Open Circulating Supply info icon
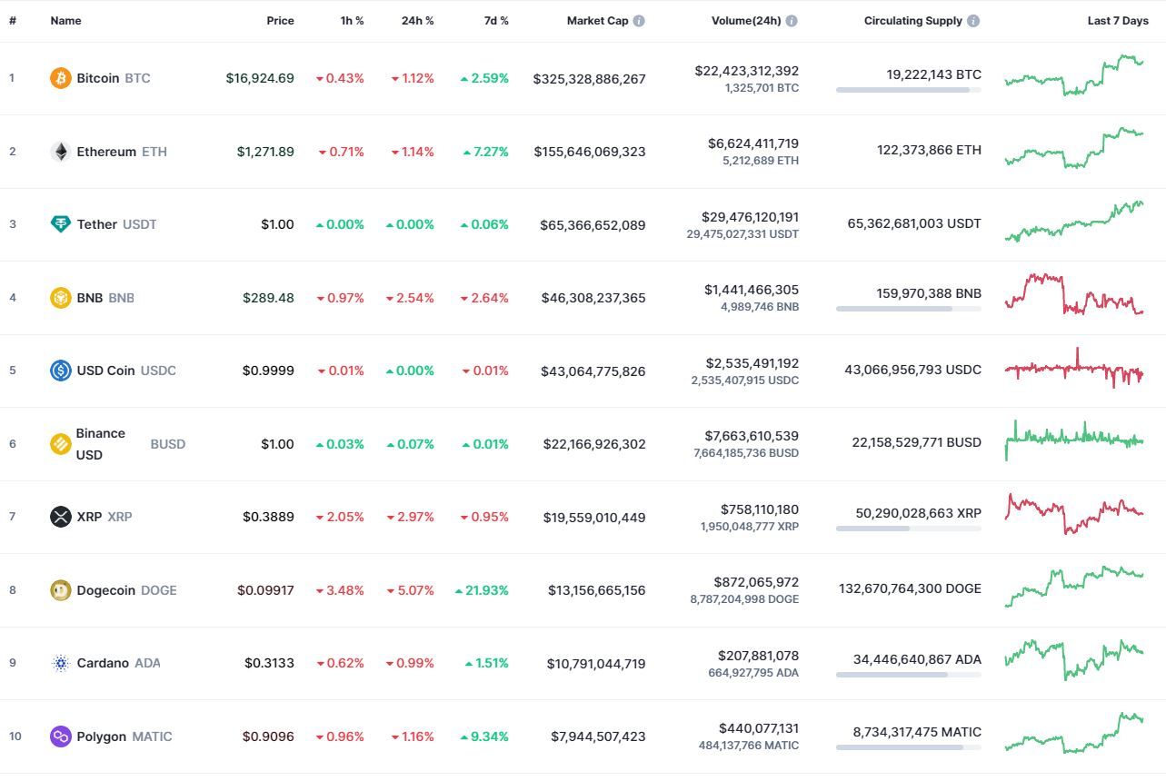The width and height of the screenshot is (1166, 781). 973,21
